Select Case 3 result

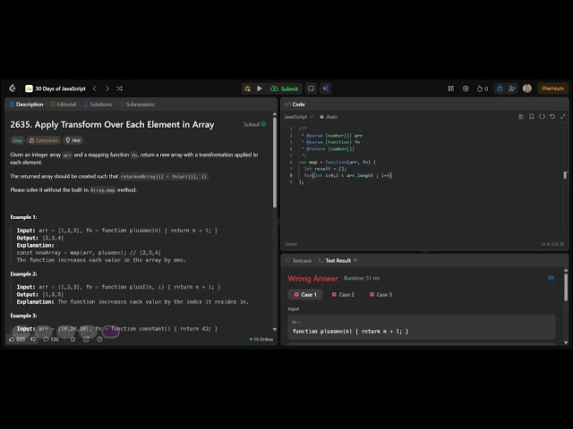pyautogui.click(x=381, y=295)
